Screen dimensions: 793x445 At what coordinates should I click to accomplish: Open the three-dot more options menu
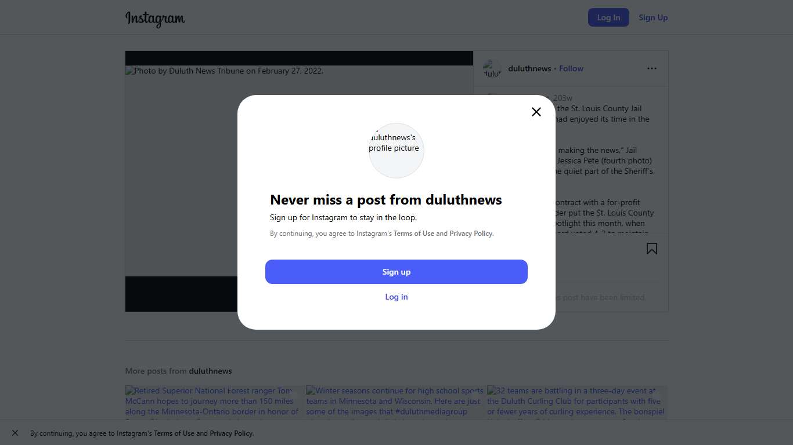point(652,68)
